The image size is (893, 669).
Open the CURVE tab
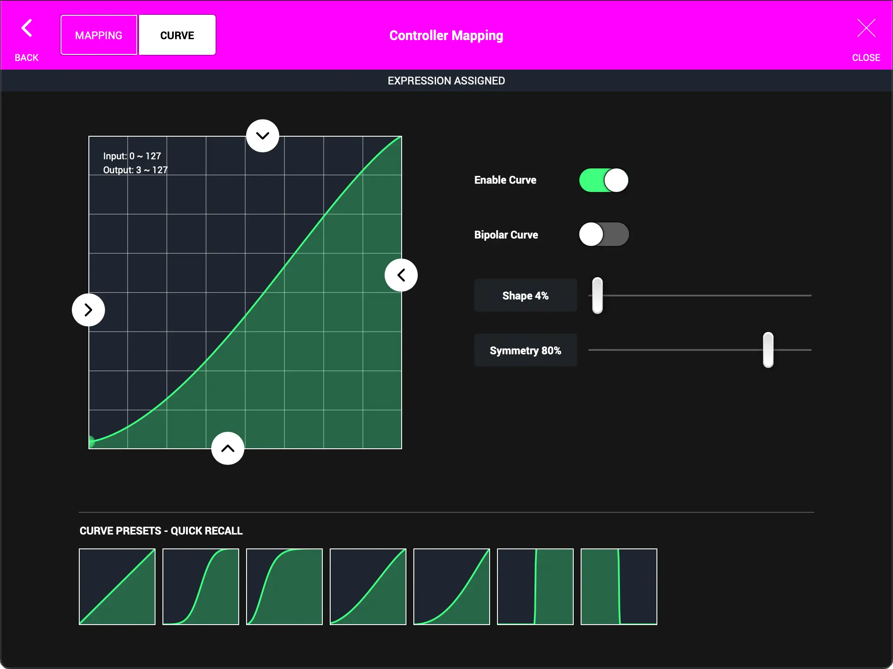[177, 35]
